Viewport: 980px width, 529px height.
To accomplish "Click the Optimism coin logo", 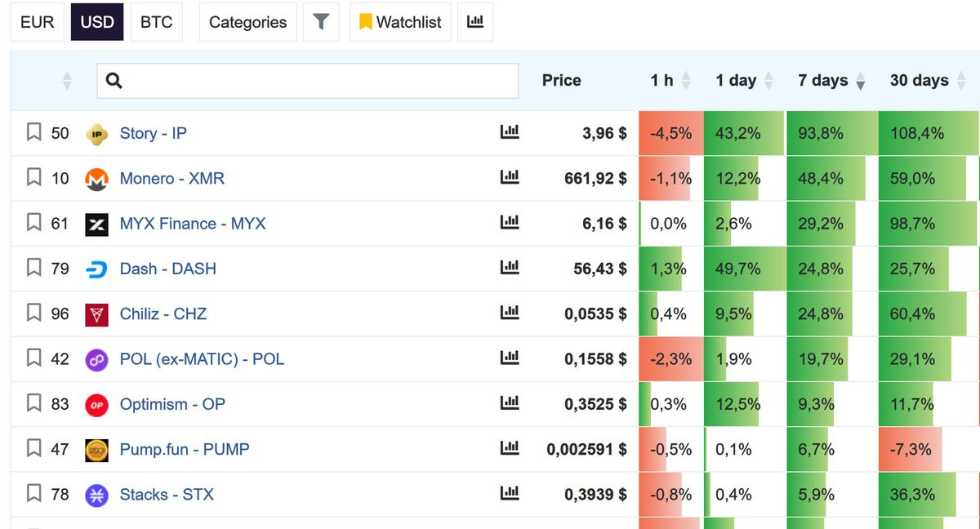I will coord(97,405).
